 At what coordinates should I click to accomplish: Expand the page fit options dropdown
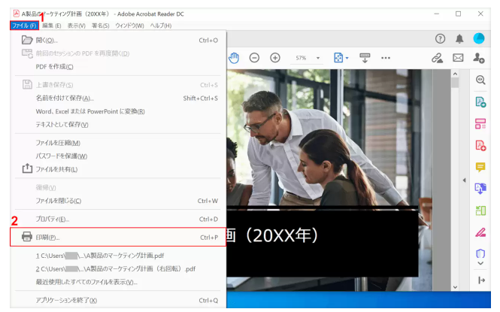341,58
